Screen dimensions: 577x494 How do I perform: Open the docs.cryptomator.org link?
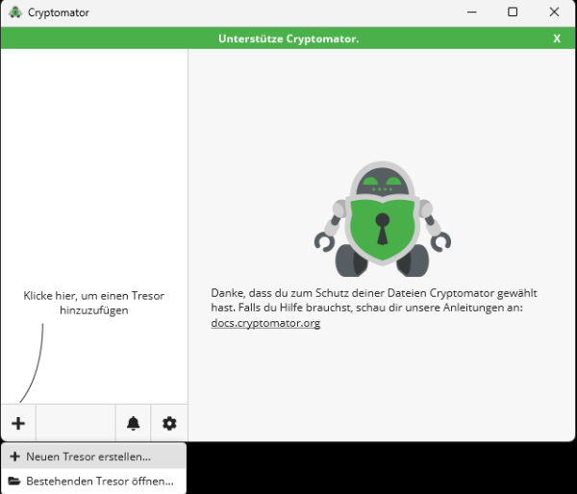(x=265, y=323)
